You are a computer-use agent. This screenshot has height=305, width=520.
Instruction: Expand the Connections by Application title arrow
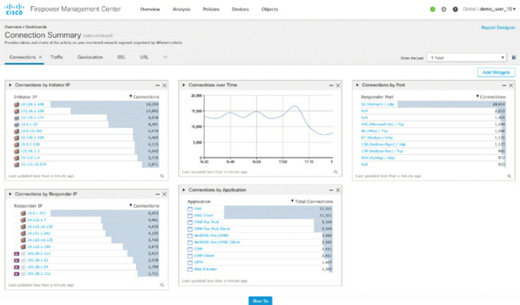tap(184, 190)
